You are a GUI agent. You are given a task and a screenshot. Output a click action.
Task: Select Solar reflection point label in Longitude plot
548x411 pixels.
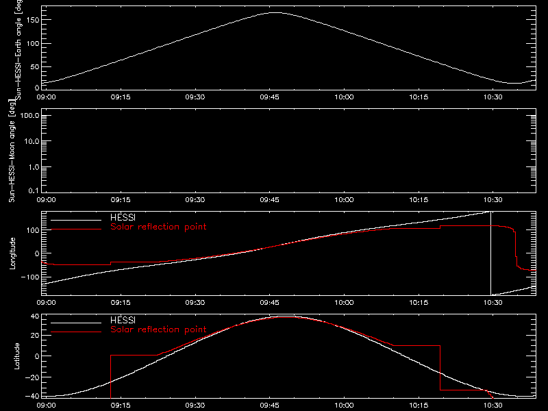(158, 227)
